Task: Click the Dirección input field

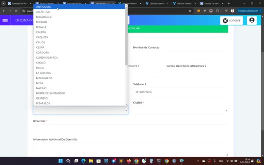Action: 130,129
